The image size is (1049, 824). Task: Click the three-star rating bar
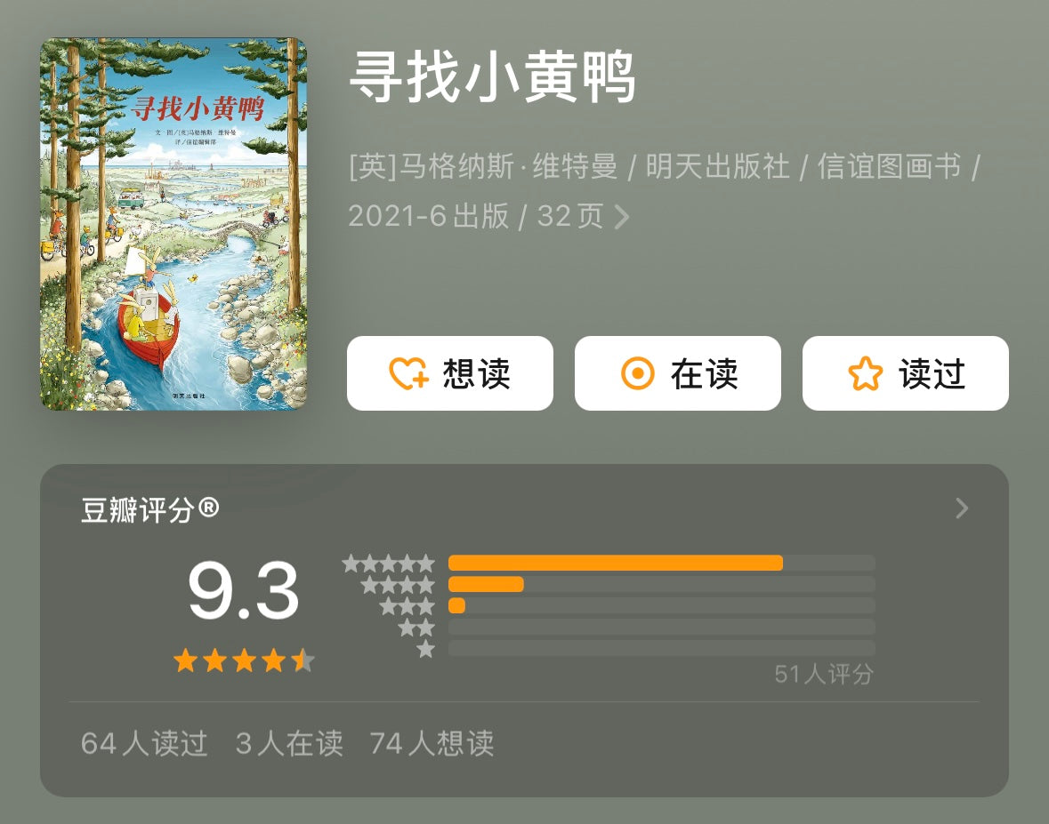(662, 605)
